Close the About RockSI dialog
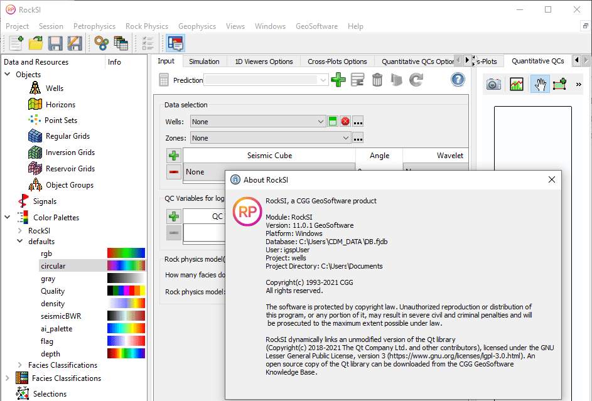592x401 pixels. (x=552, y=179)
